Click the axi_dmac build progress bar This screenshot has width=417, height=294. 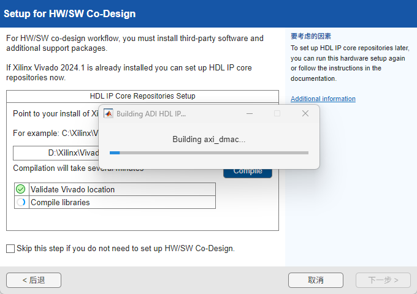(x=209, y=153)
